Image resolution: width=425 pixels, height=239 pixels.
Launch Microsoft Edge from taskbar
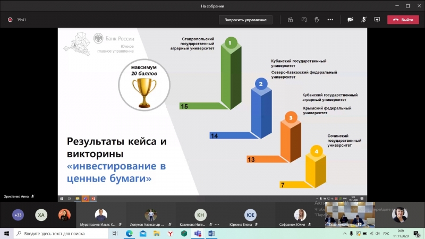[x=129, y=233]
